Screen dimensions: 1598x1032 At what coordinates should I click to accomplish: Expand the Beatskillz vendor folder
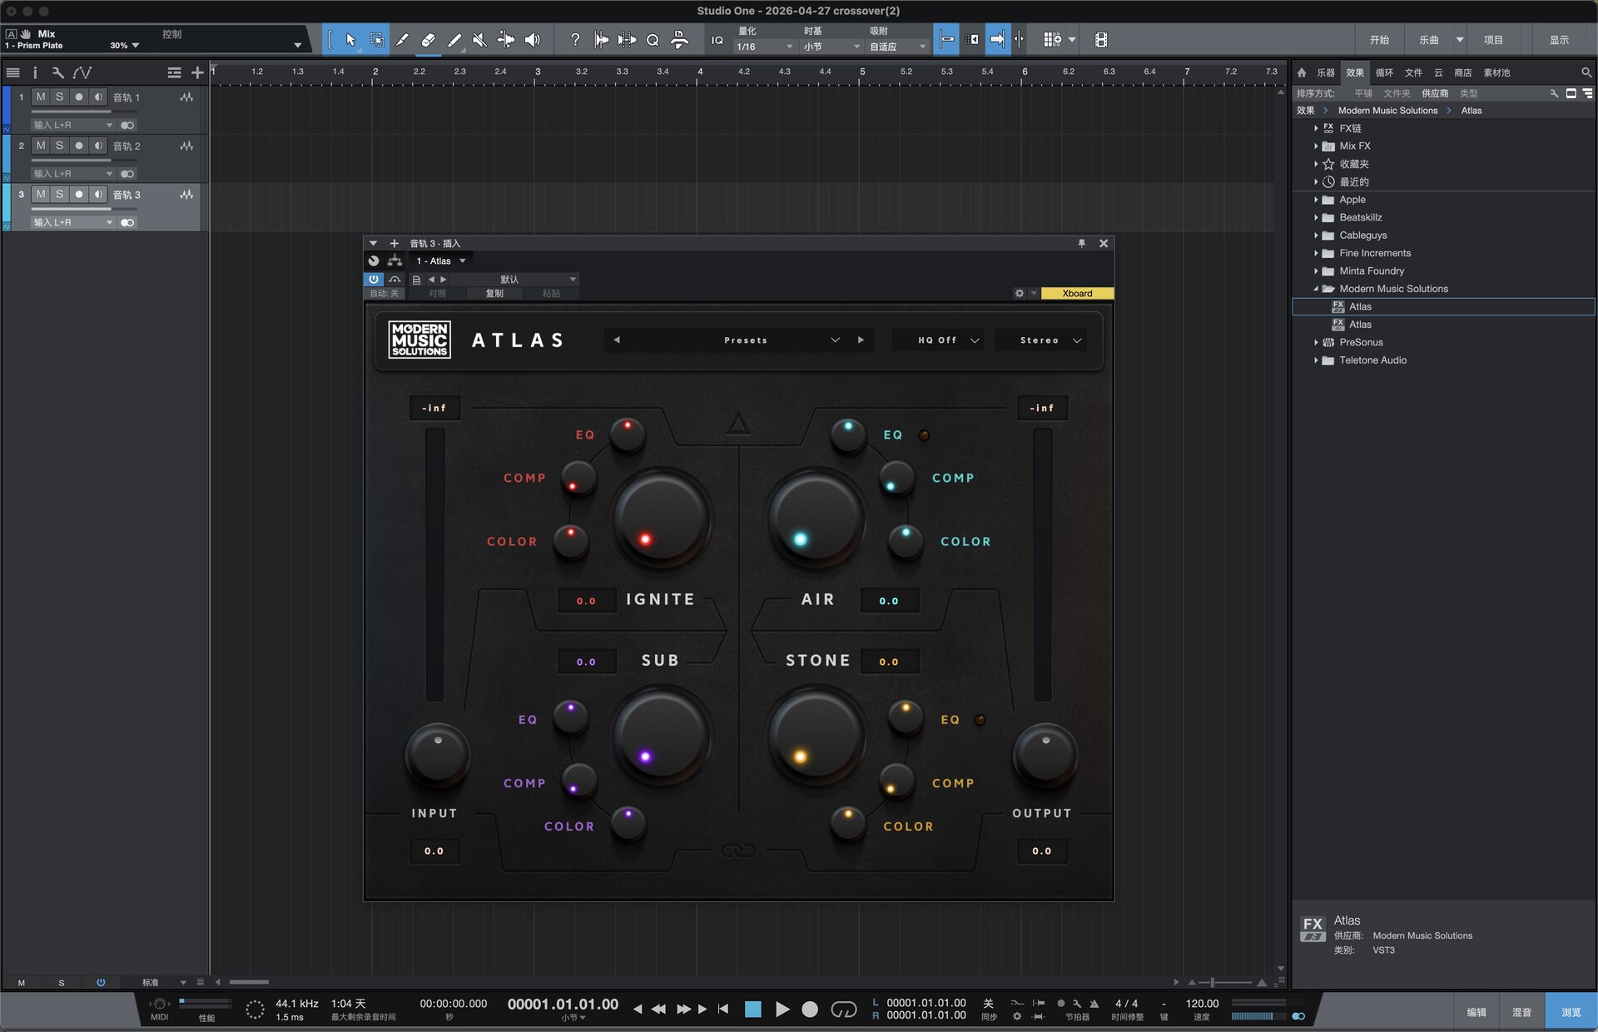(1316, 217)
